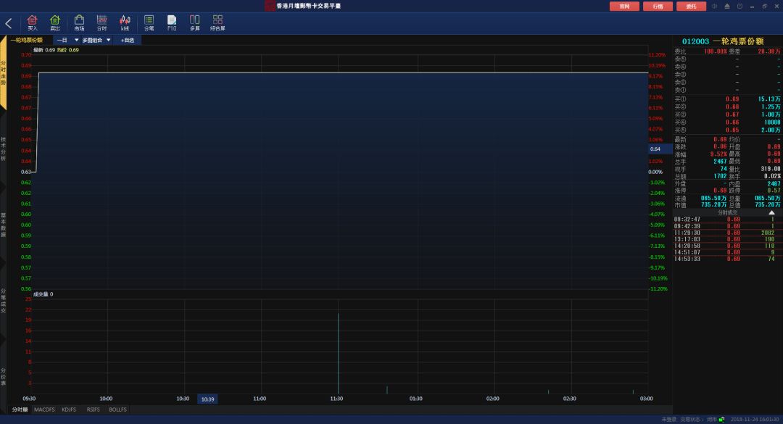
Task: Click the 买③ bid row at 0.67
Action: coord(727,115)
